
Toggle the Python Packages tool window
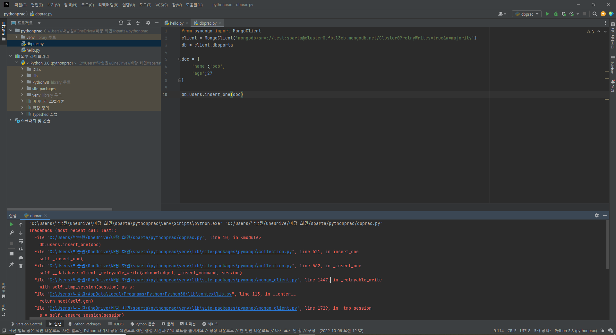(x=84, y=324)
